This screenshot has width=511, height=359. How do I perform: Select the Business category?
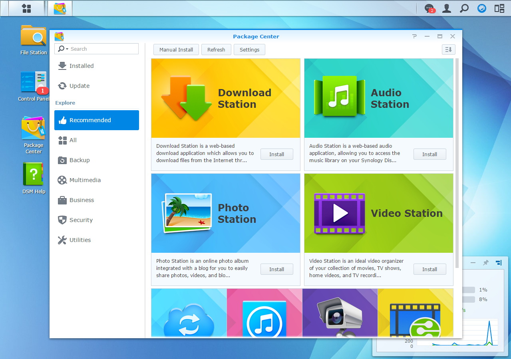coord(97,200)
